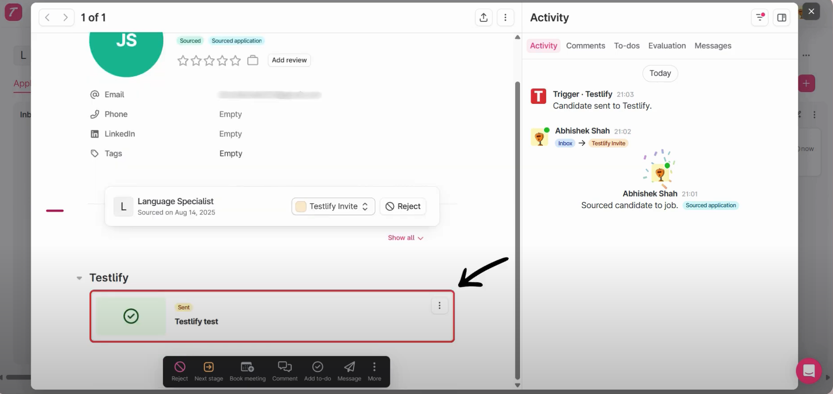Click the Testlify test title
Image resolution: width=833 pixels, height=394 pixels.
(x=196, y=322)
